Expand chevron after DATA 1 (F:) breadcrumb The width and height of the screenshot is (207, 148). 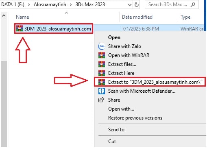[29, 4]
